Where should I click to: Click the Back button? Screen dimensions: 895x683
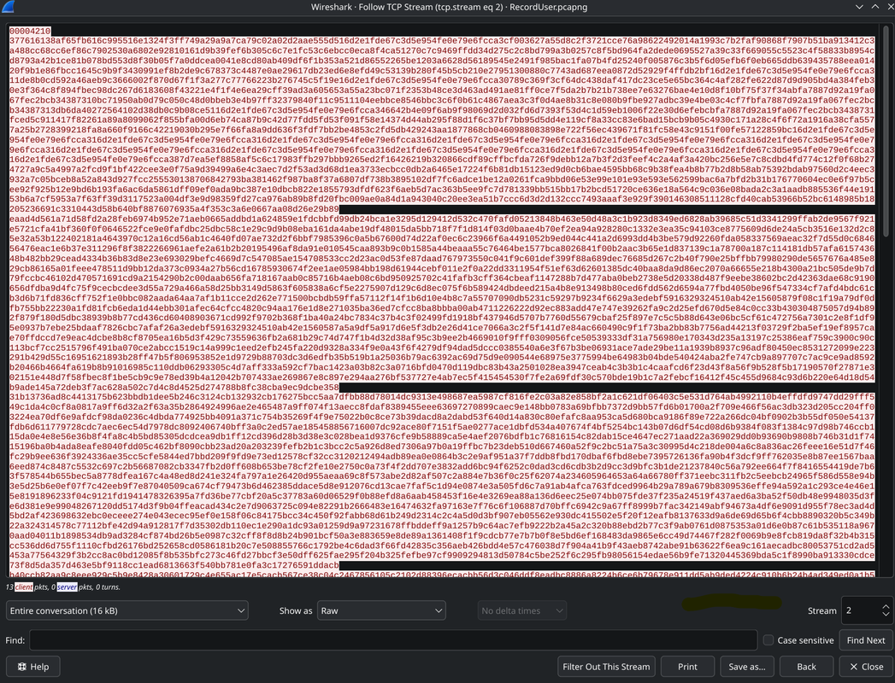tap(806, 667)
